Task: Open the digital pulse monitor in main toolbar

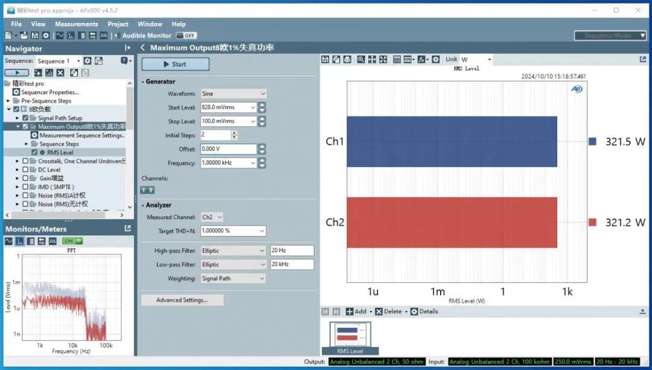Action: tap(104, 36)
